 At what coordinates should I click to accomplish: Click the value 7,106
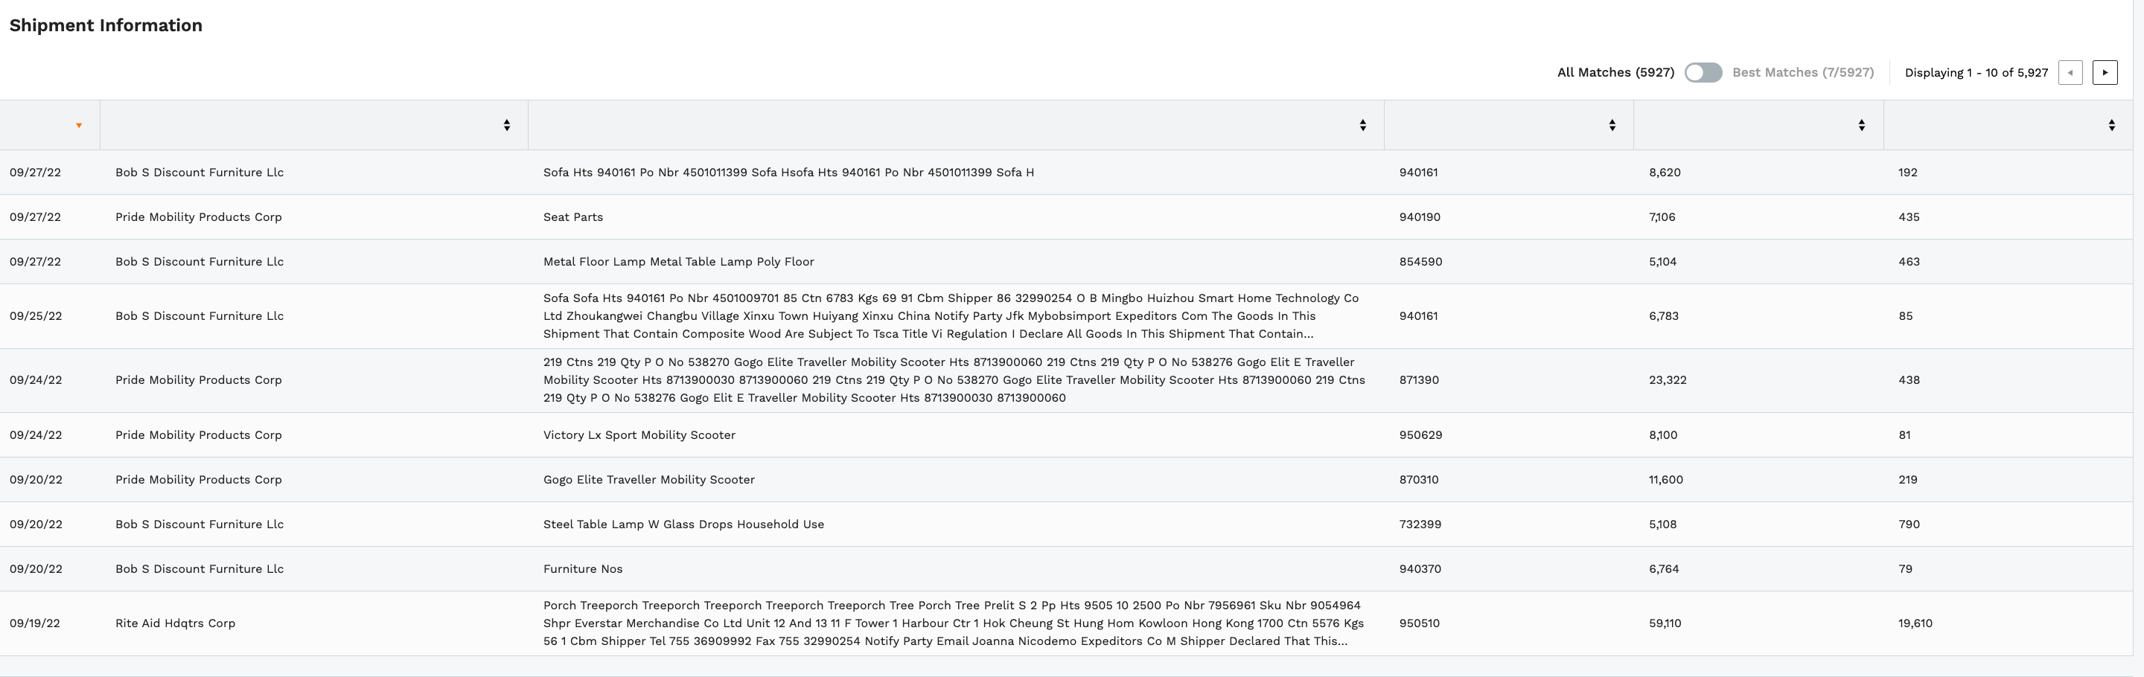click(1662, 217)
